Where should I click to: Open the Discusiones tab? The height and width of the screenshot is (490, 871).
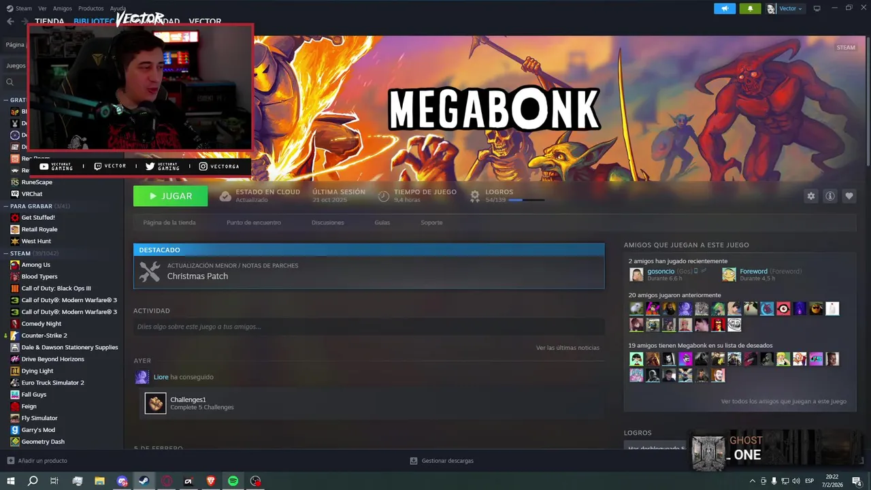(327, 223)
